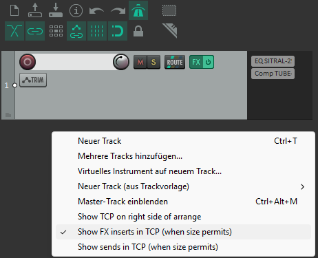318x258 pixels.
Task: Choose Virtuelles Instrument auf neuem Track
Action: click(184, 171)
